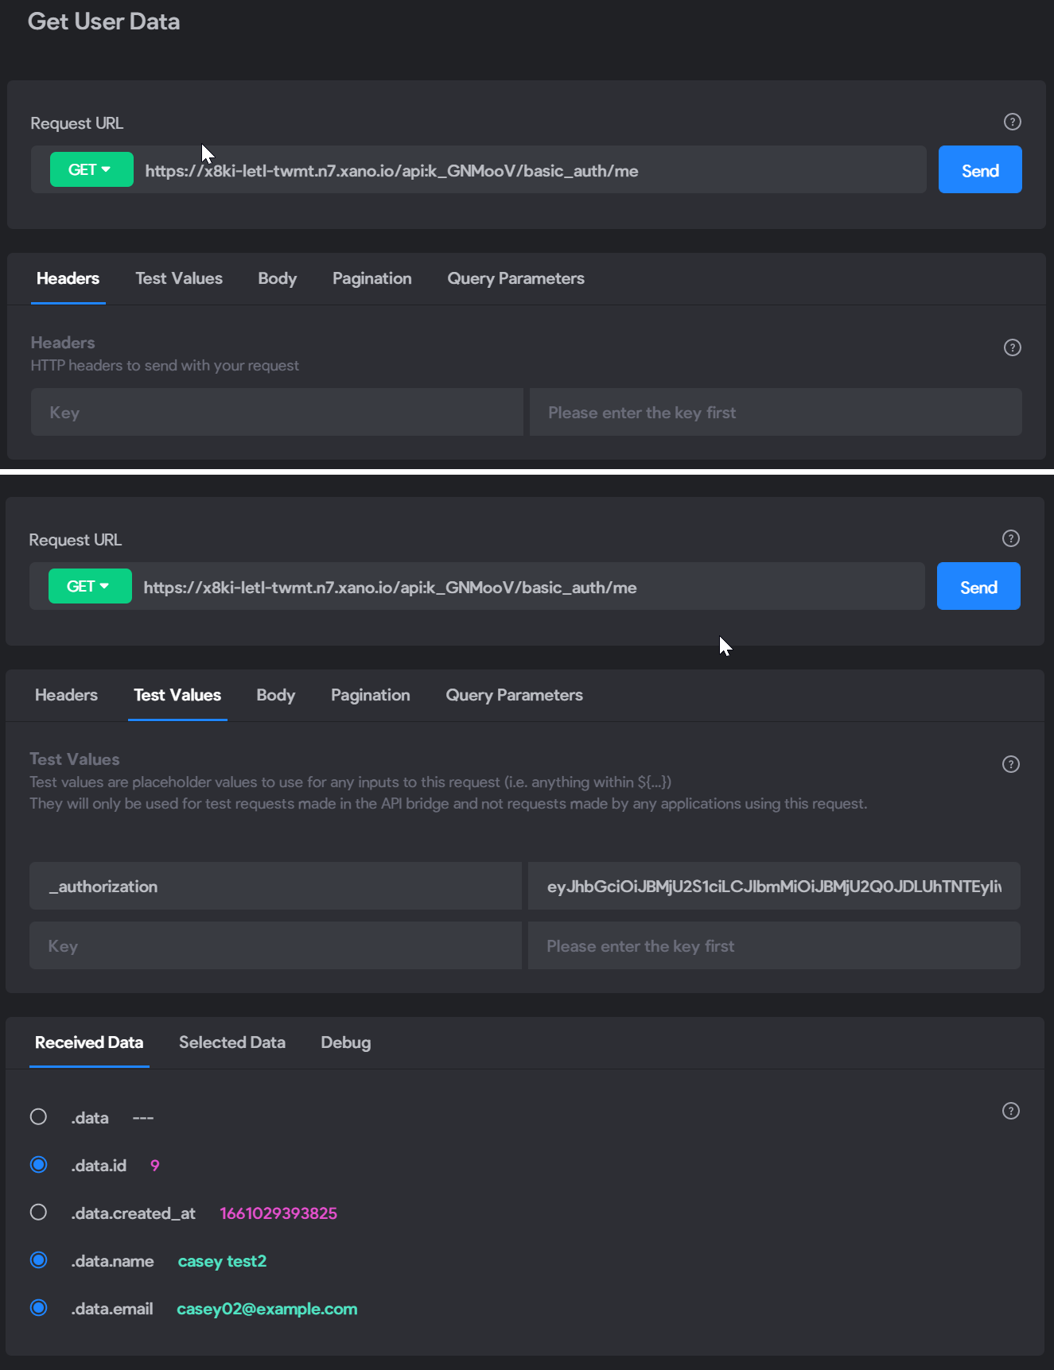1054x1370 pixels.
Task: Open Request URL help icon in lower panel
Action: [x=1010, y=538]
